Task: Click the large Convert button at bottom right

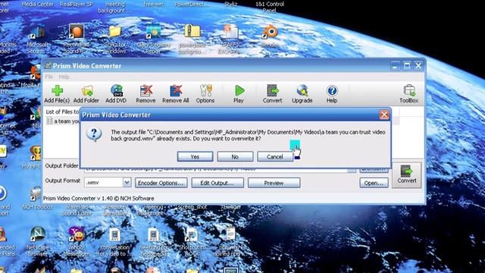Action: tap(407, 174)
